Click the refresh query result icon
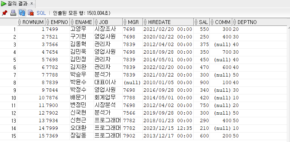 (22, 13)
